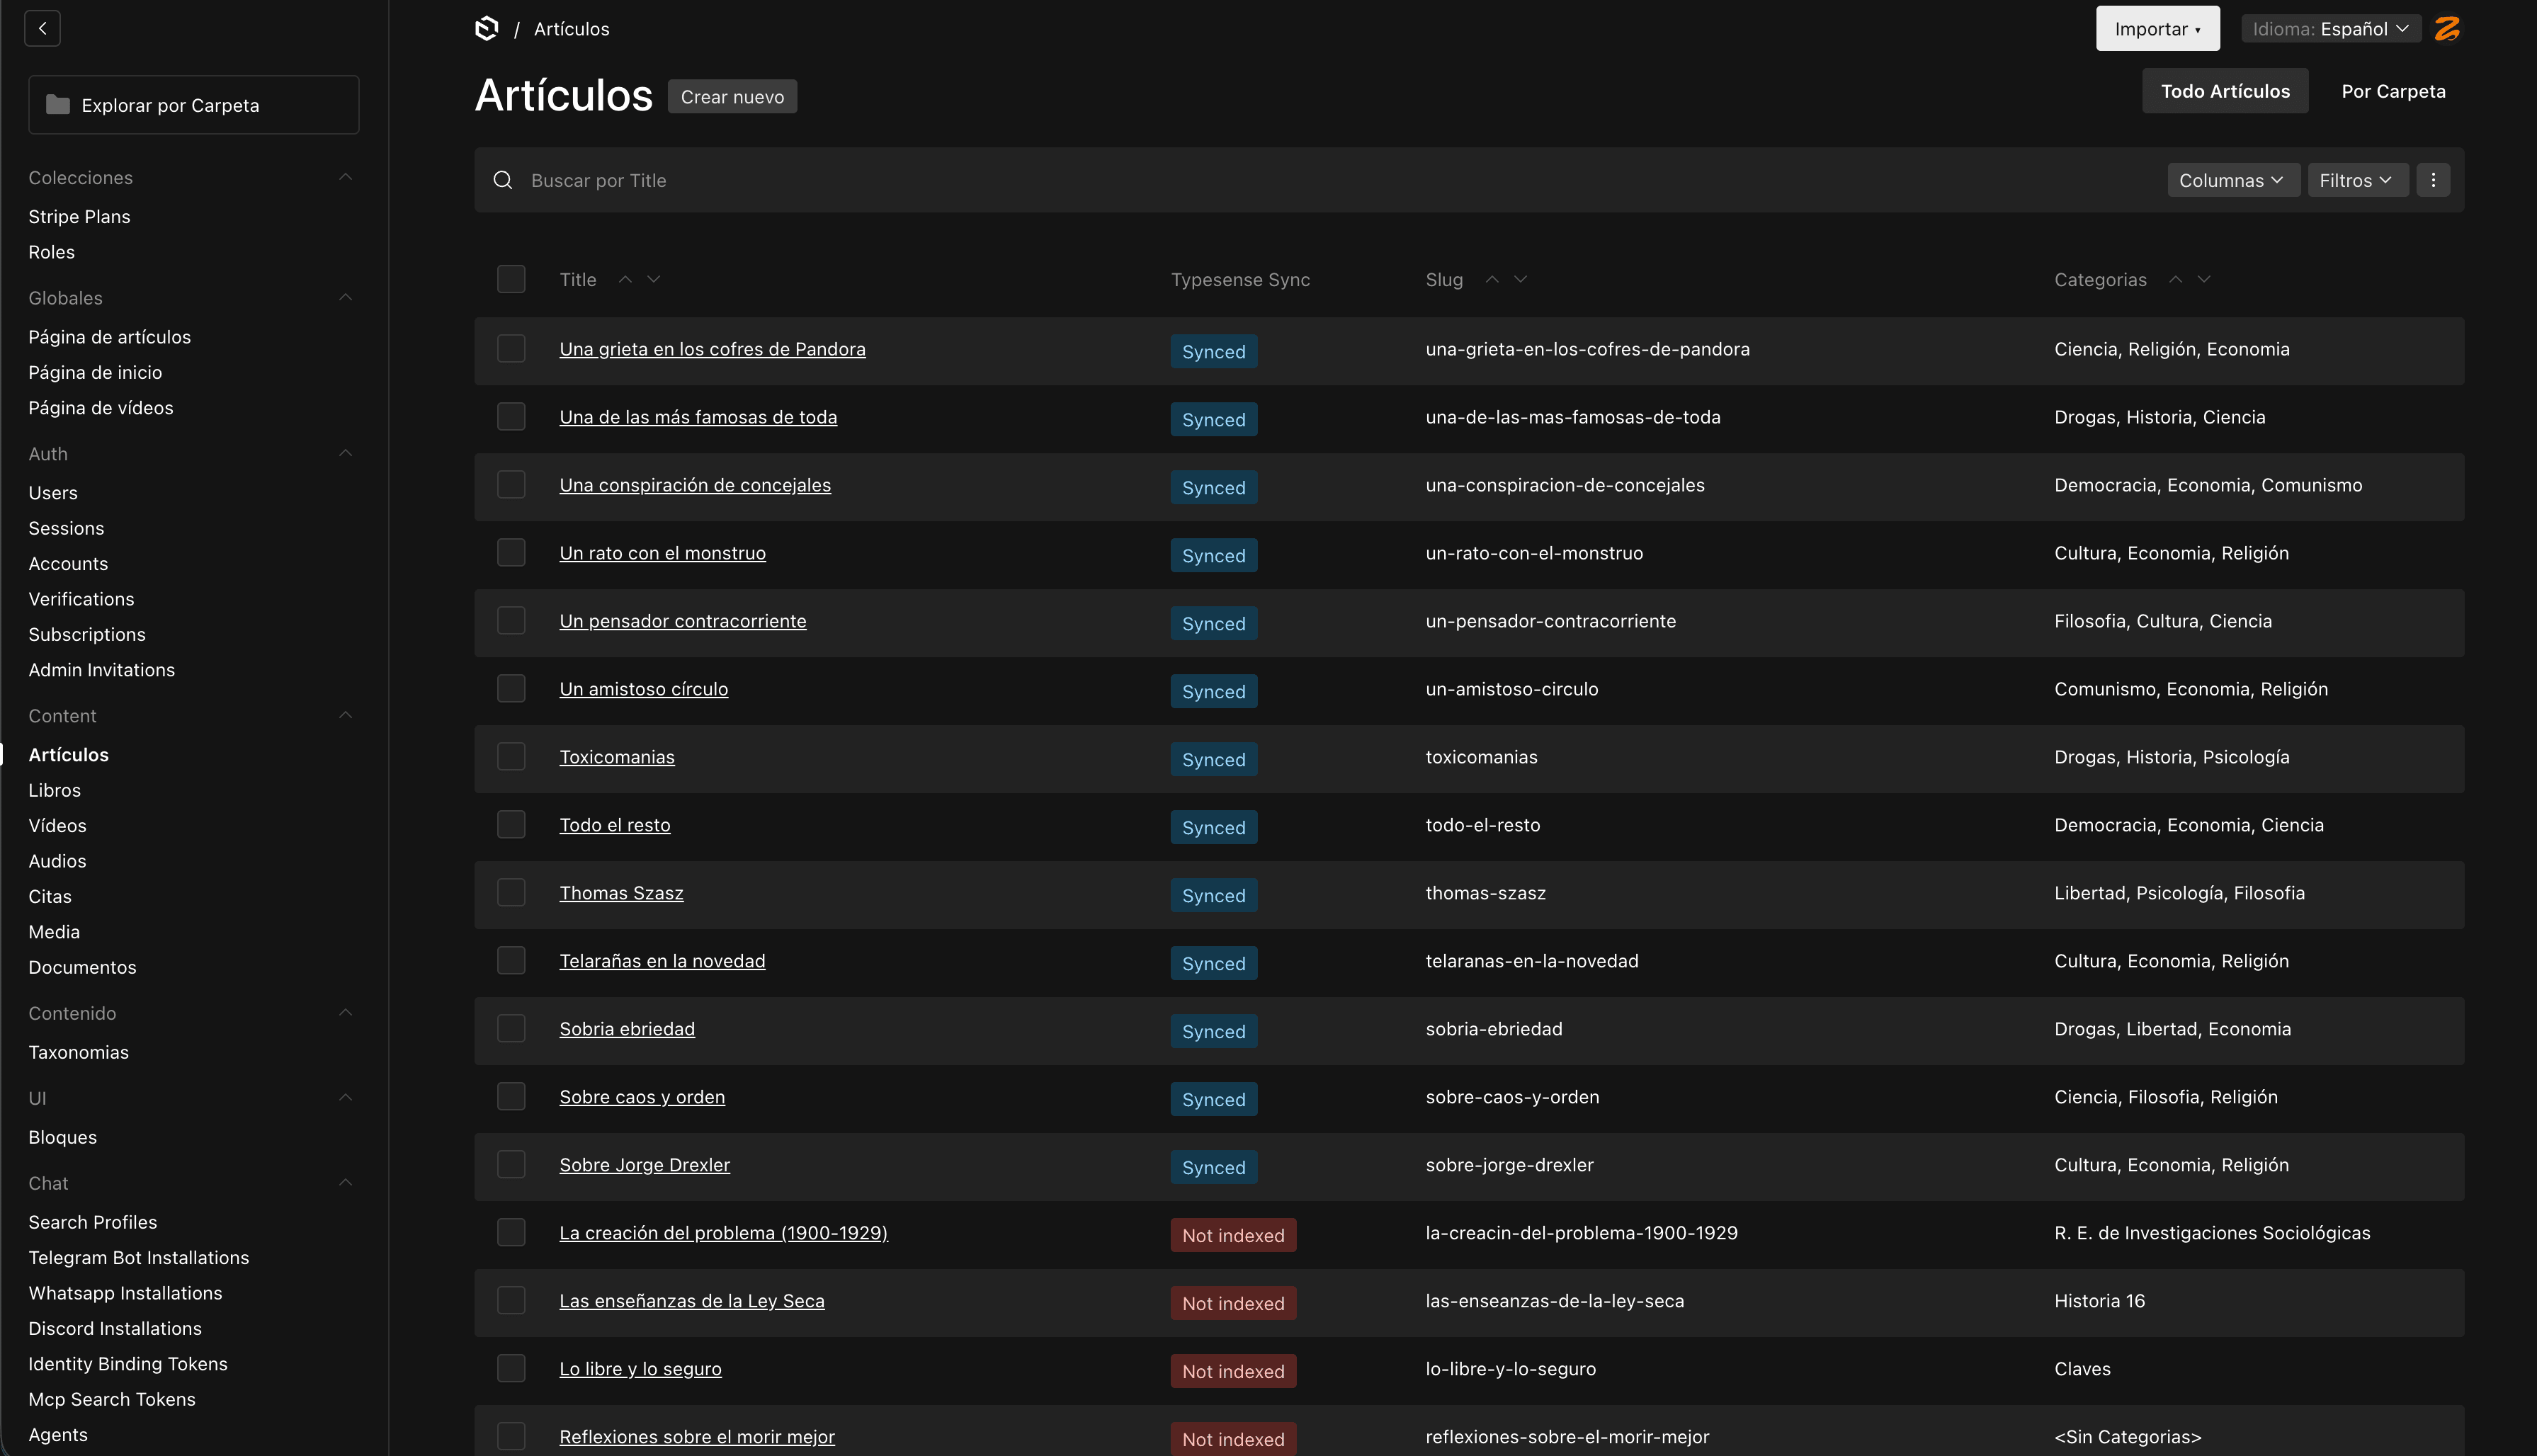Screen dimensions: 2537x1456
Task: Switch to Todo Artículos view
Action: 2224,91
